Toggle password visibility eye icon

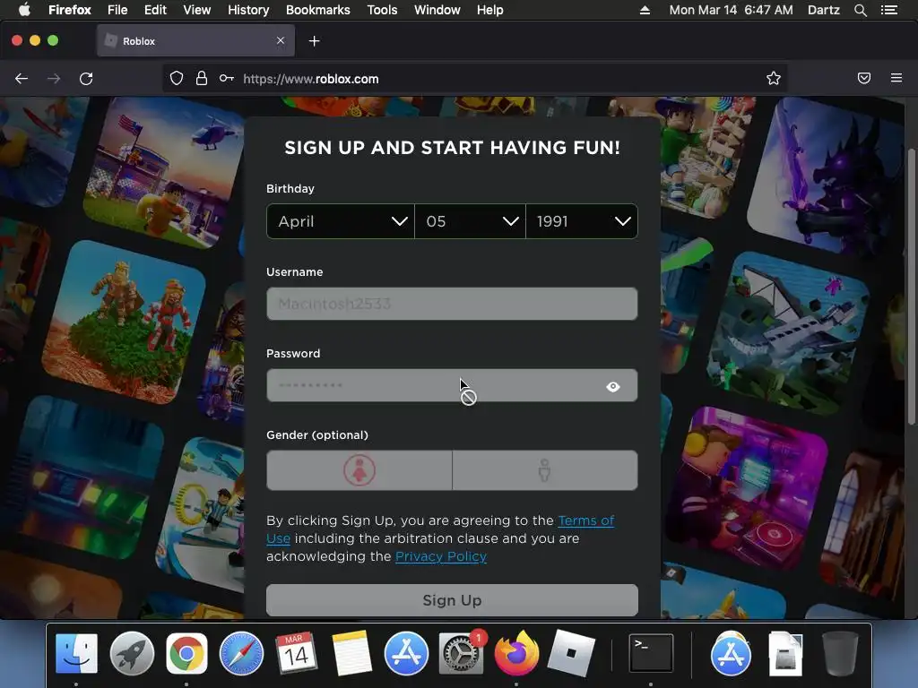click(613, 387)
